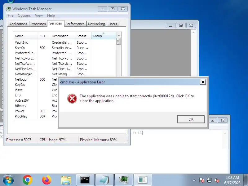The image size is (248, 186).
Task: Select the bthserv service row
Action: click(x=35, y=106)
